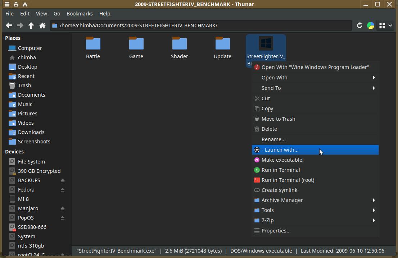
Task: Reload the current folder view
Action: (359, 26)
